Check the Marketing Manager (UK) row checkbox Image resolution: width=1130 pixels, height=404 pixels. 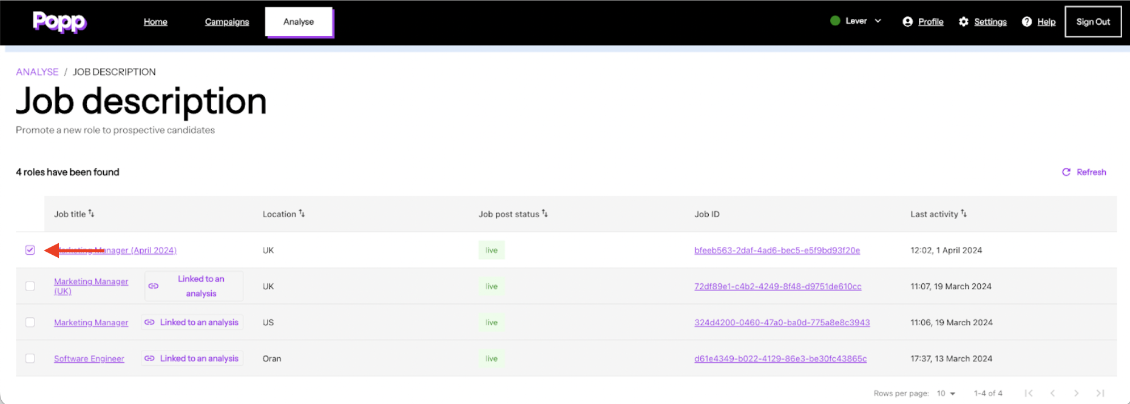(30, 286)
